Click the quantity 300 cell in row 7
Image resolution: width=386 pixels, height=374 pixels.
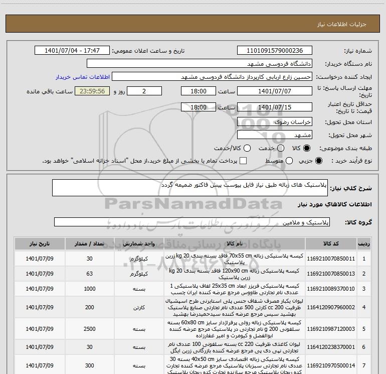(x=90, y=365)
